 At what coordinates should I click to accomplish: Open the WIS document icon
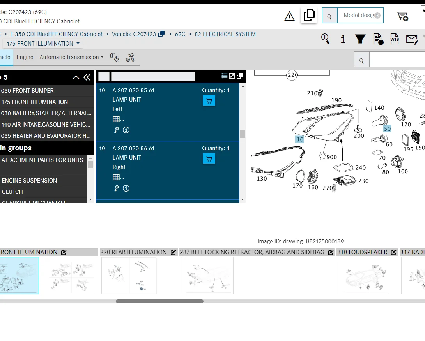coord(395,39)
